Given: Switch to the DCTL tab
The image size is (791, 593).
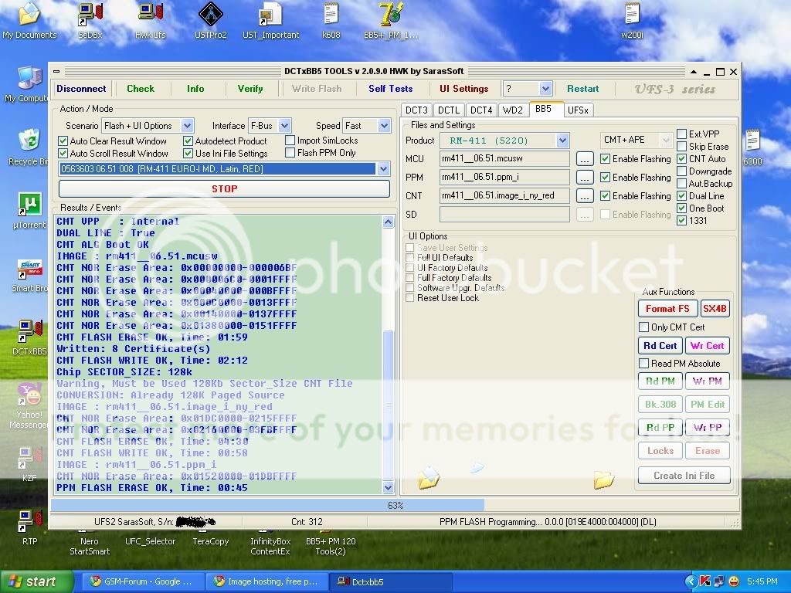Looking at the screenshot, I should 449,110.
